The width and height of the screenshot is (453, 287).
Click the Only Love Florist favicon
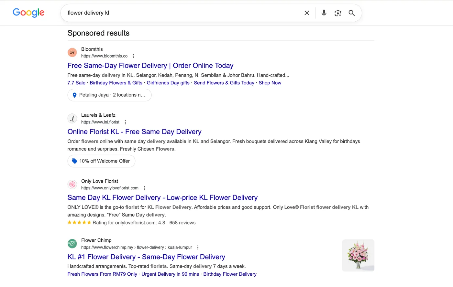(72, 184)
